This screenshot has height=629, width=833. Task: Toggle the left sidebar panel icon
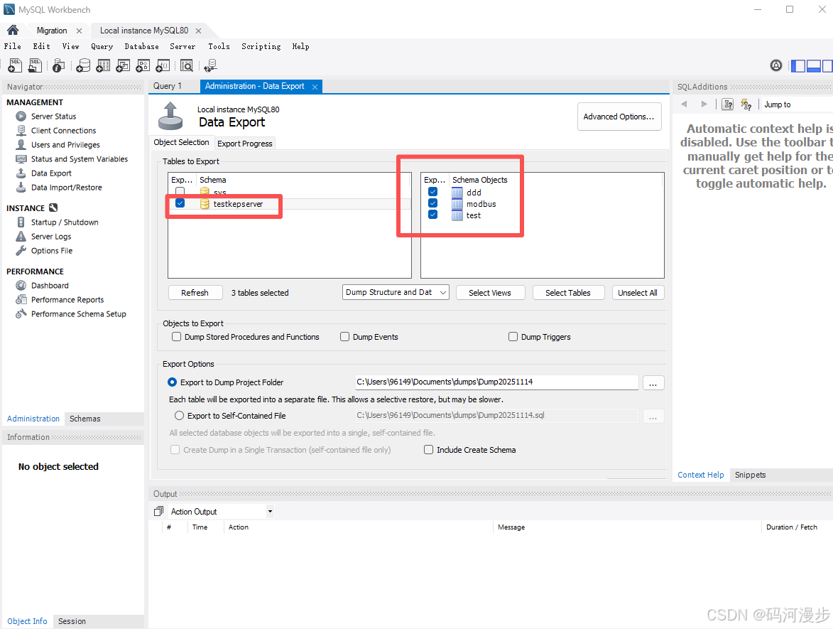[798, 66]
